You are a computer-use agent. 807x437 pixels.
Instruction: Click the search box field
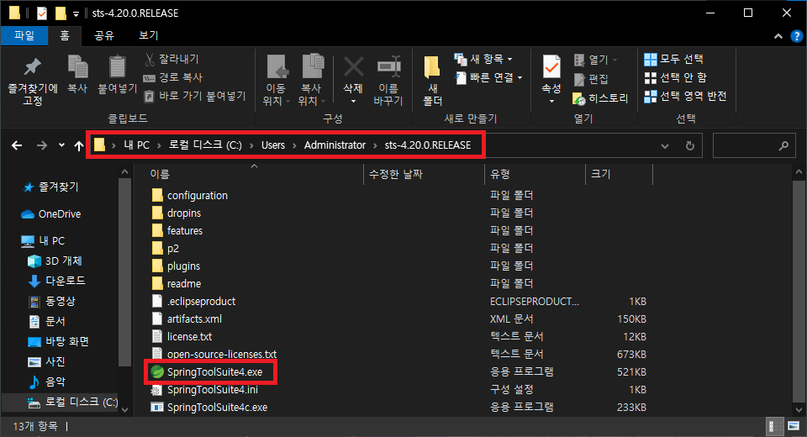click(x=753, y=146)
